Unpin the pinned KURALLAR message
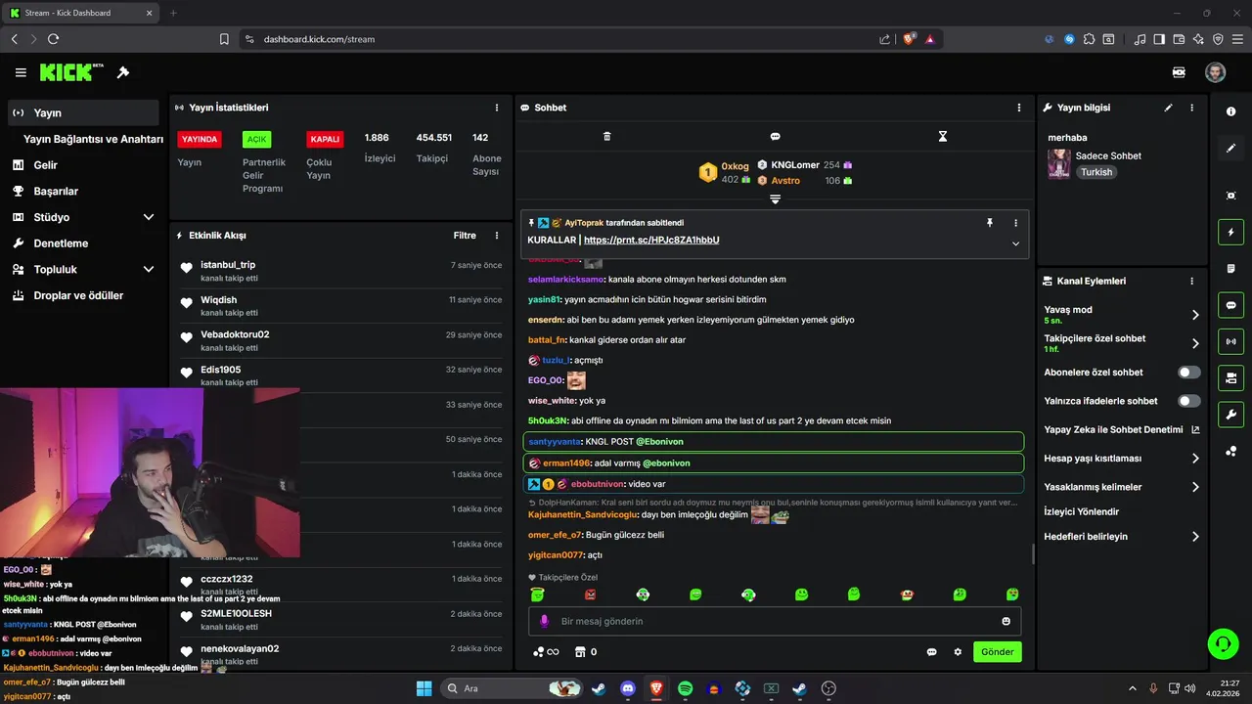 [990, 223]
